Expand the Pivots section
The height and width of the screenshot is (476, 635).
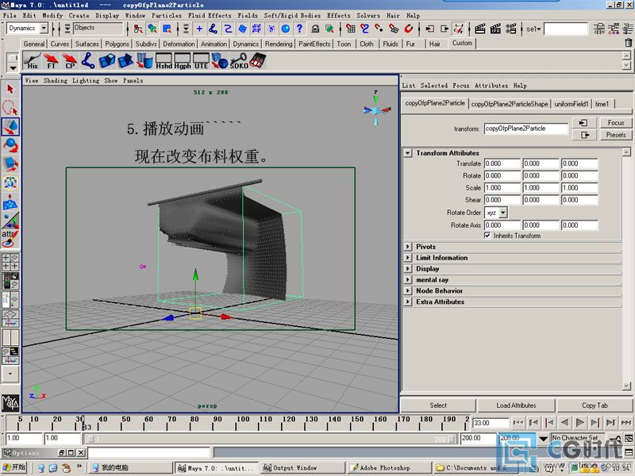408,247
